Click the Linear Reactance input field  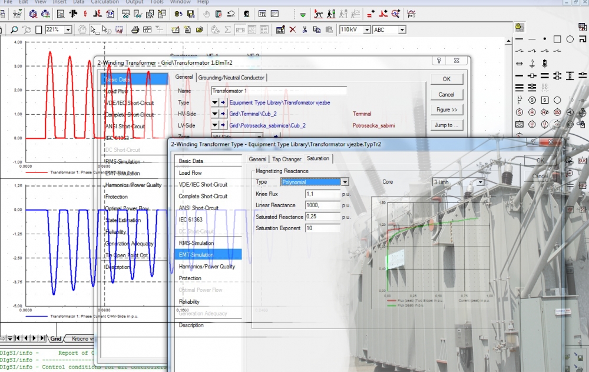(322, 205)
